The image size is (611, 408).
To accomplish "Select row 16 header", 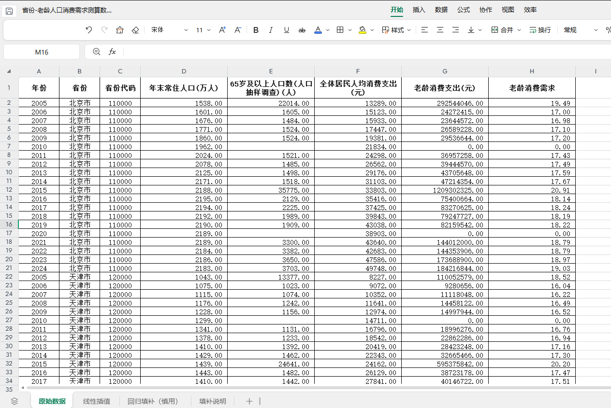I will (x=9, y=225).
